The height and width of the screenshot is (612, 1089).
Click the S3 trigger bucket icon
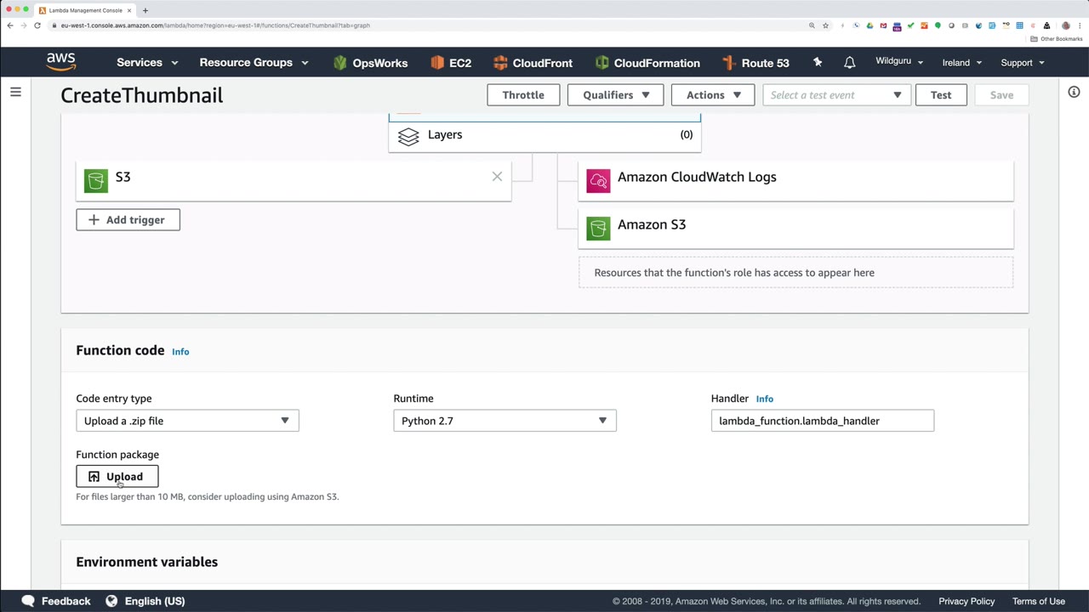tap(96, 180)
